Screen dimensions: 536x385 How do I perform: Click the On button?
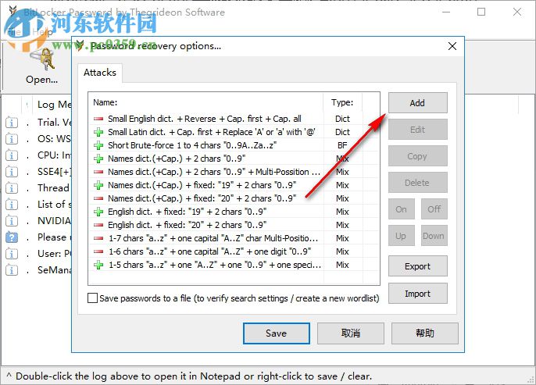402,209
